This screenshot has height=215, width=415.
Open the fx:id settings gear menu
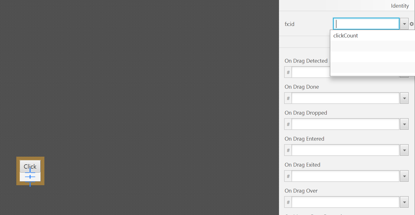click(x=411, y=24)
